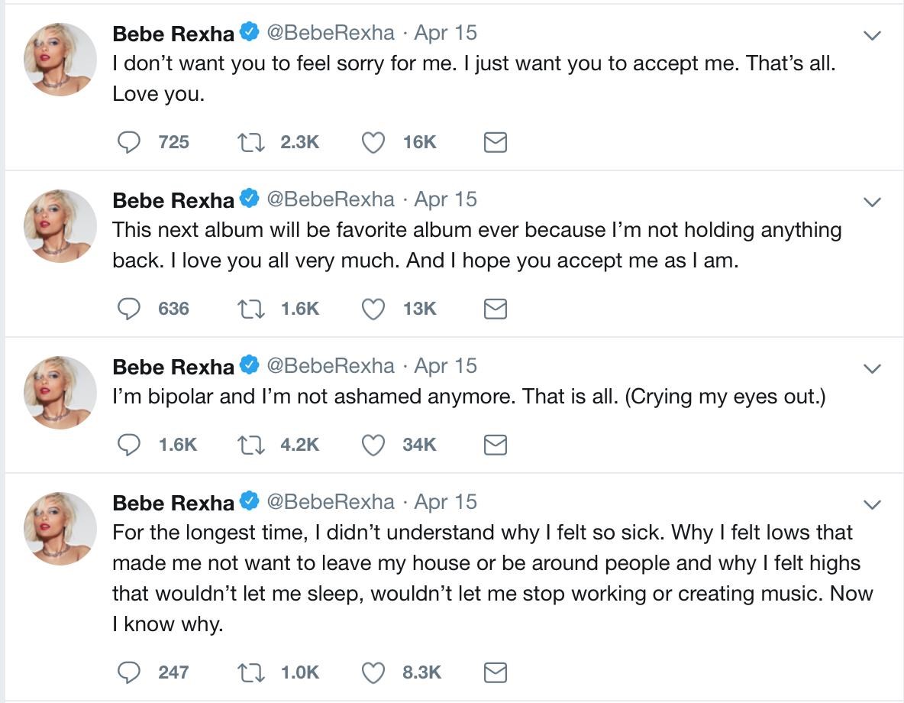Reply to the 'next album' tweet
This screenshot has width=904, height=703.
pyautogui.click(x=130, y=309)
